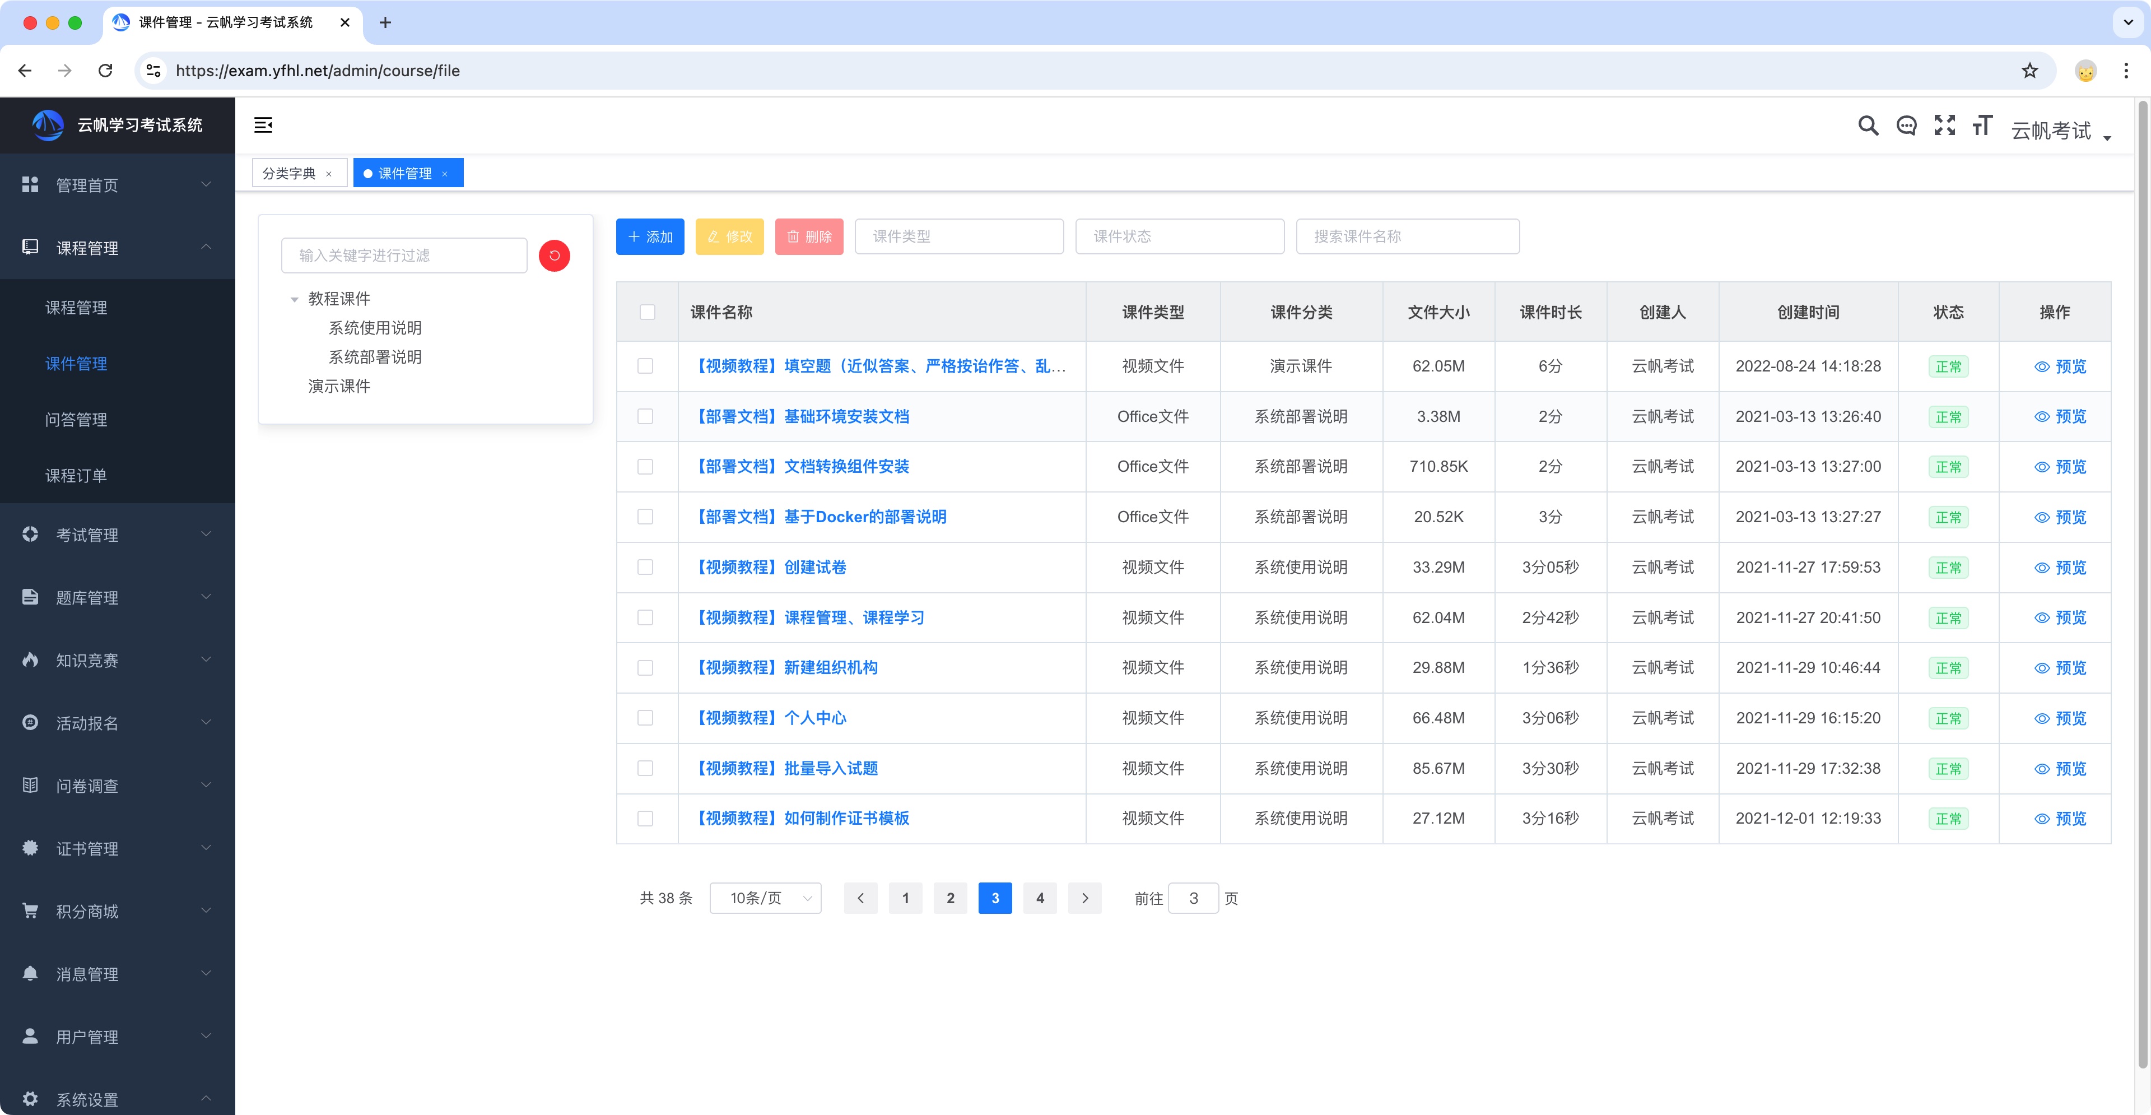Image resolution: width=2151 pixels, height=1115 pixels.
Task: Open the 个人中心 video tutorial link
Action: pyautogui.click(x=769, y=717)
